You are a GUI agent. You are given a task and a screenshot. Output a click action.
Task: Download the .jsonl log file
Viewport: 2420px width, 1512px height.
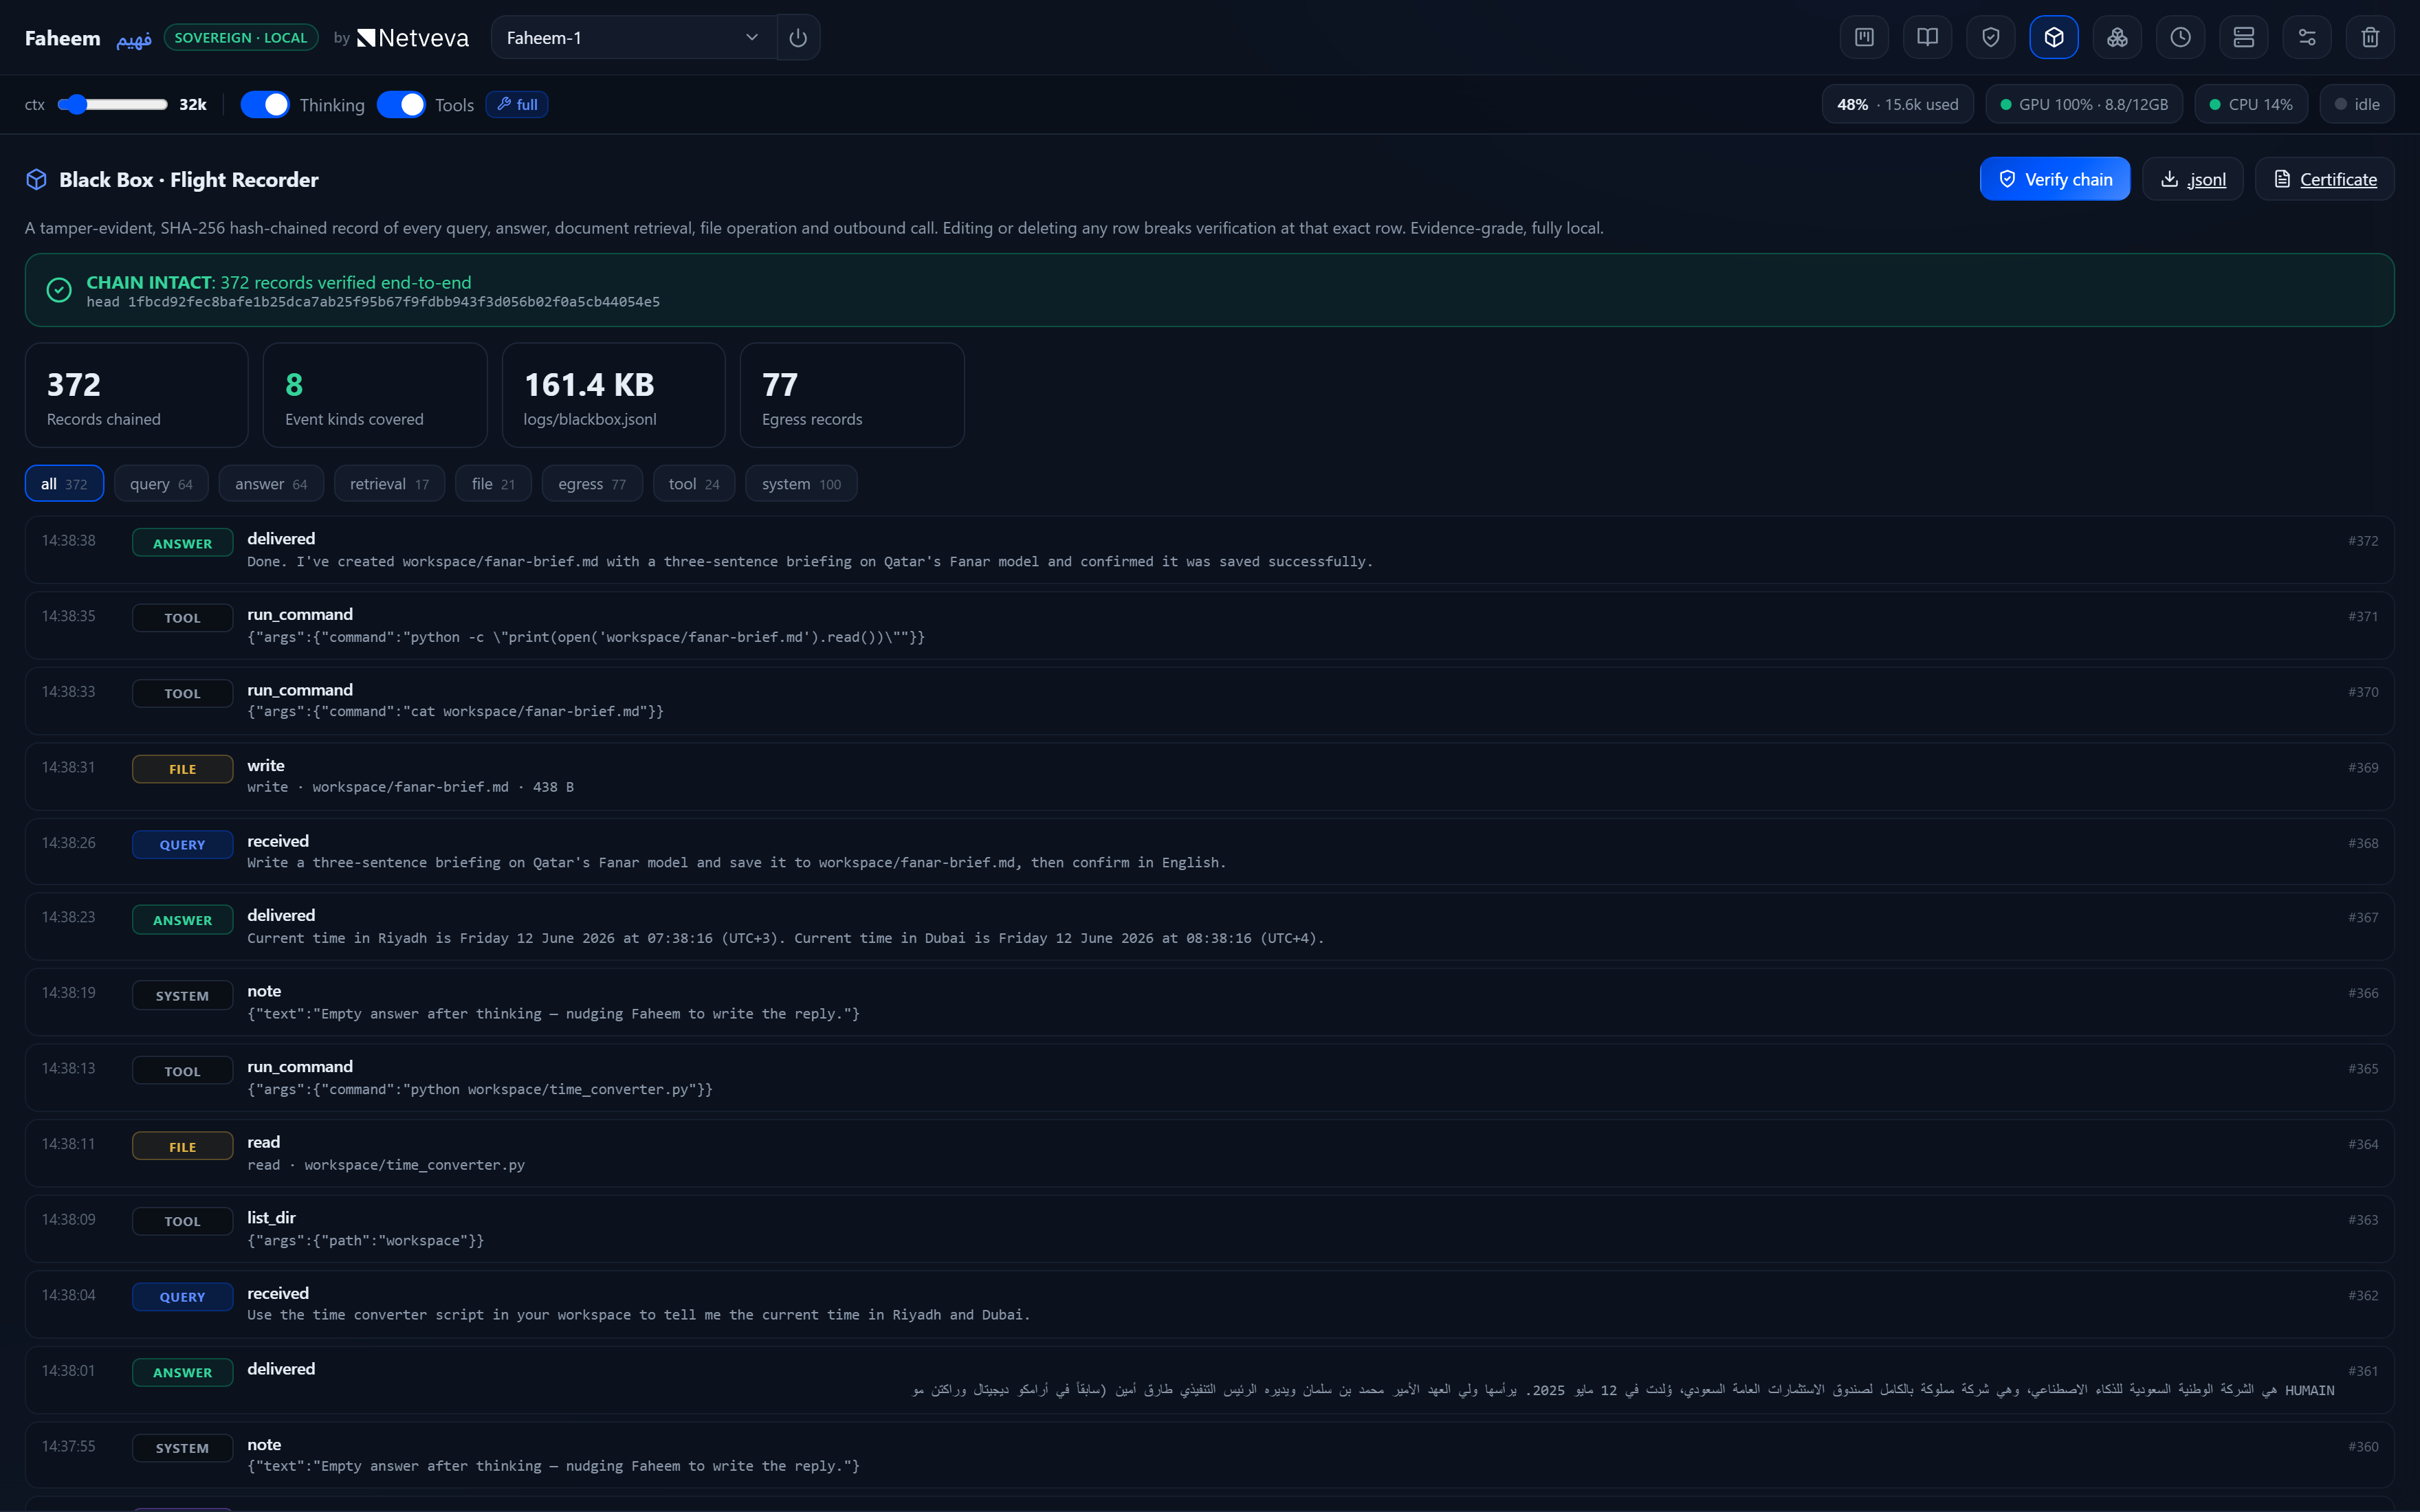[2192, 179]
